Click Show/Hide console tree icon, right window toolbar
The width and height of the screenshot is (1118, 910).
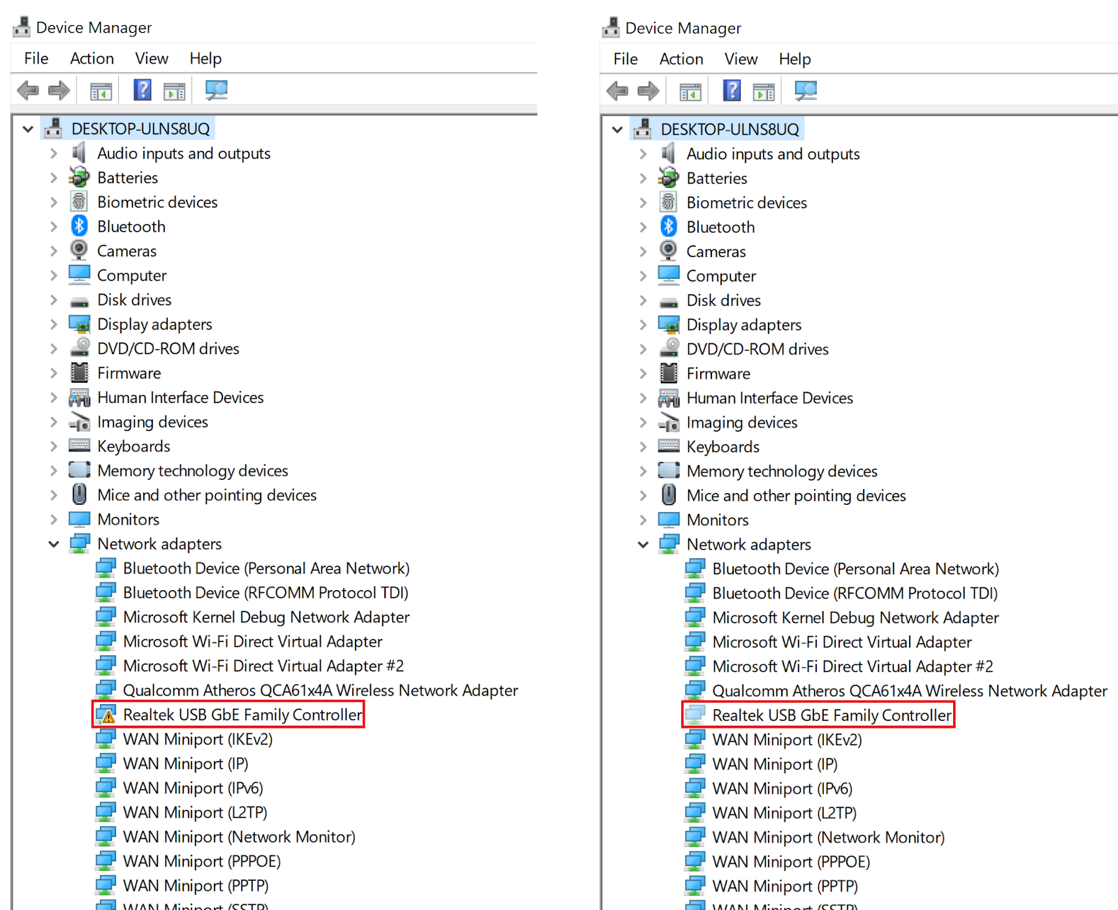click(x=691, y=91)
